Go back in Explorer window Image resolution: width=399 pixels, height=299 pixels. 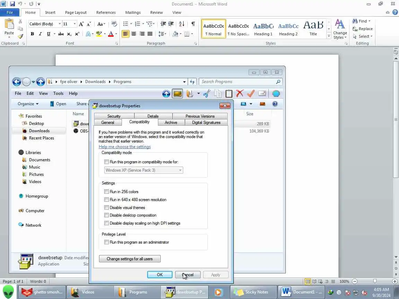[17, 82]
